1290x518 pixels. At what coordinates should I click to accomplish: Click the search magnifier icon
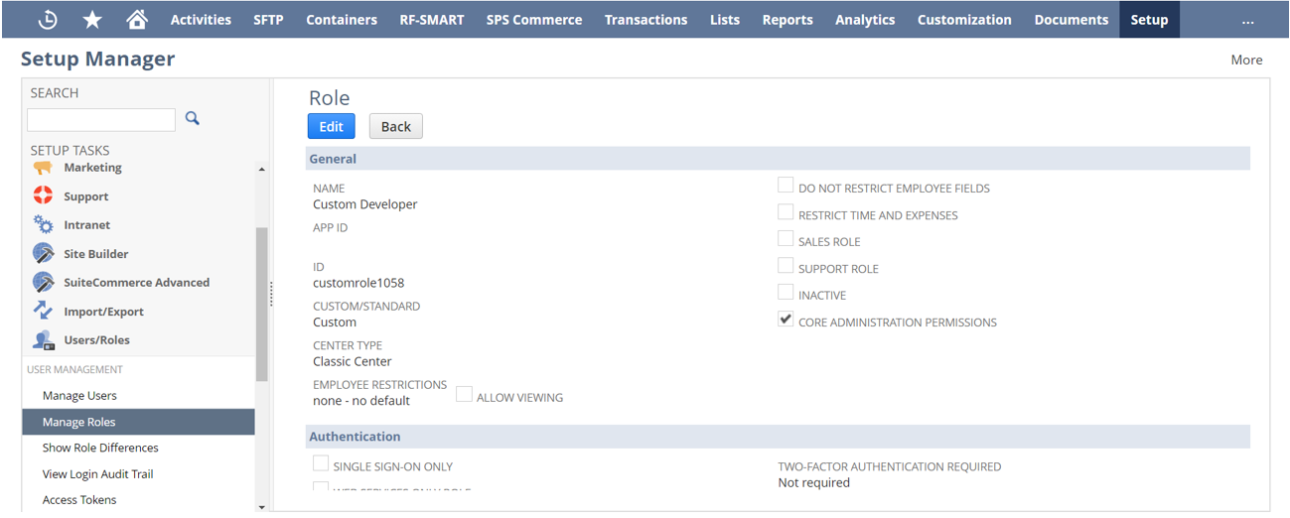click(x=193, y=118)
